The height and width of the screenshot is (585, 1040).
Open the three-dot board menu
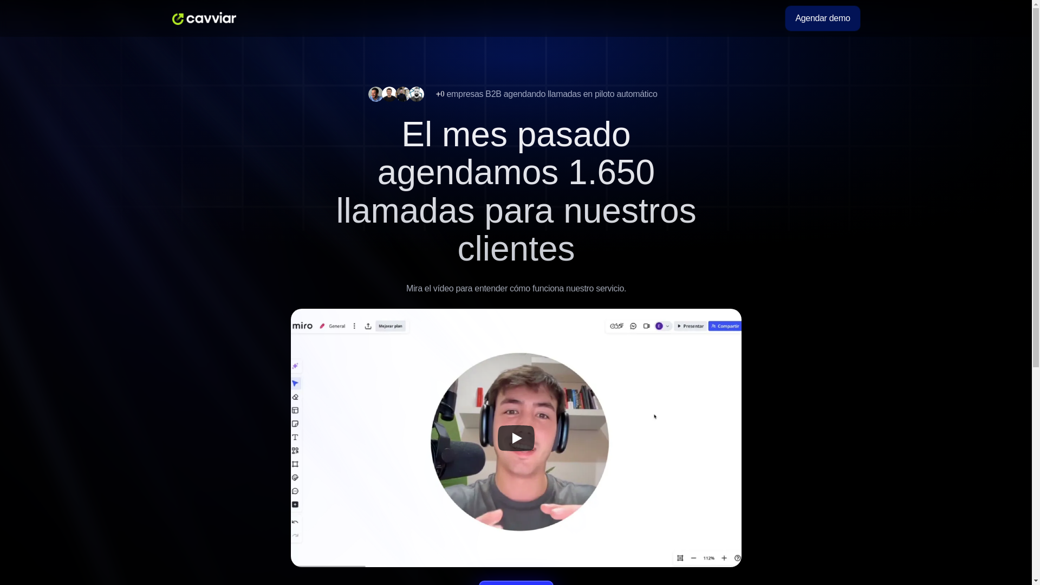(355, 326)
